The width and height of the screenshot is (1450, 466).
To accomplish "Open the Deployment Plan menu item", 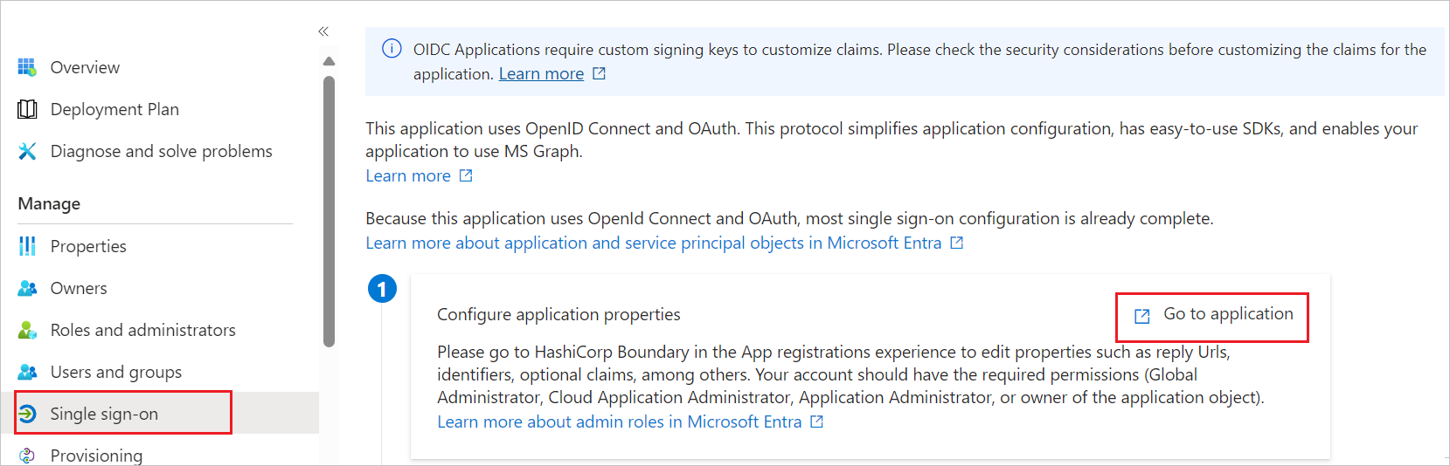I will click(114, 109).
